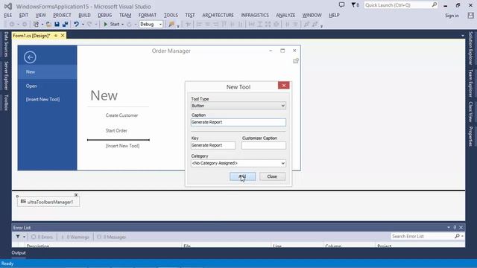Image resolution: width=477 pixels, height=268 pixels.
Task: Click the notifications filter funnel icon
Action: [354, 5]
